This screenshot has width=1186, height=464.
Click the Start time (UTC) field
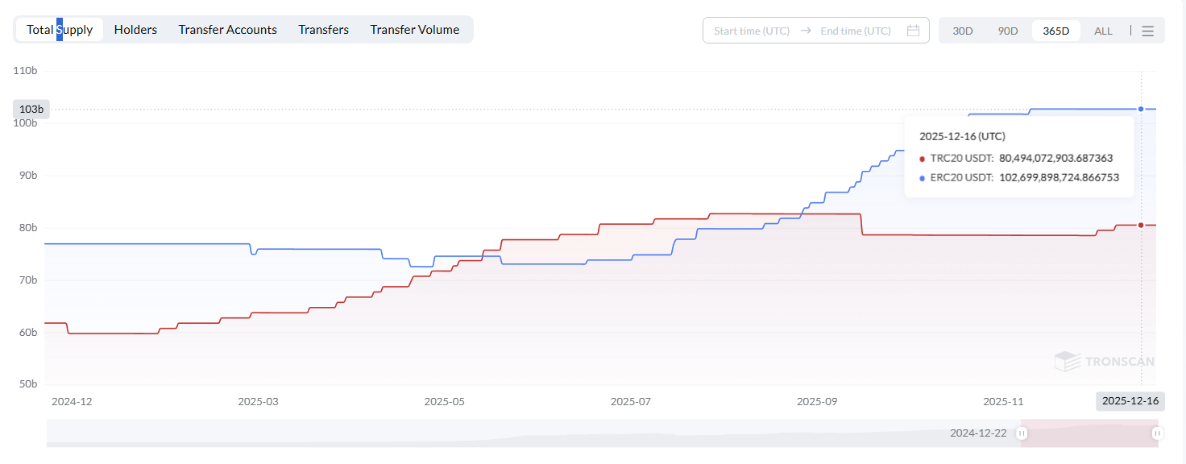click(752, 31)
